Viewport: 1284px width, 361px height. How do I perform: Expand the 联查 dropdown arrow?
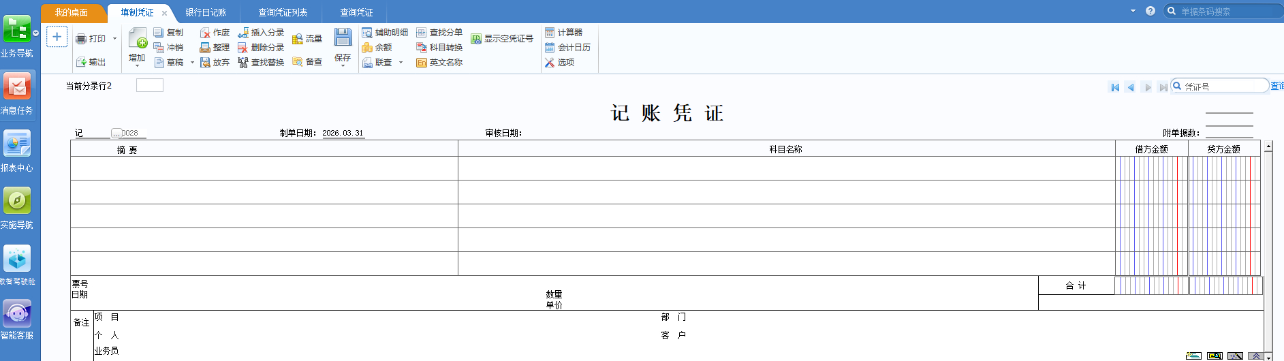click(401, 62)
